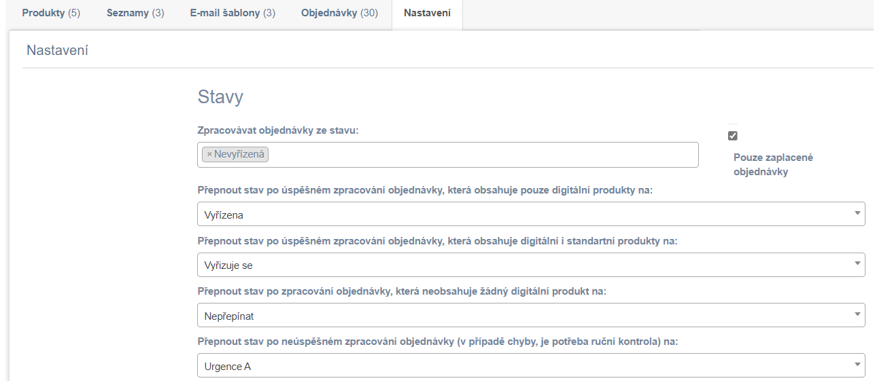Open the Seznamy (3) tab
The width and height of the screenshot is (875, 387).
(x=135, y=14)
